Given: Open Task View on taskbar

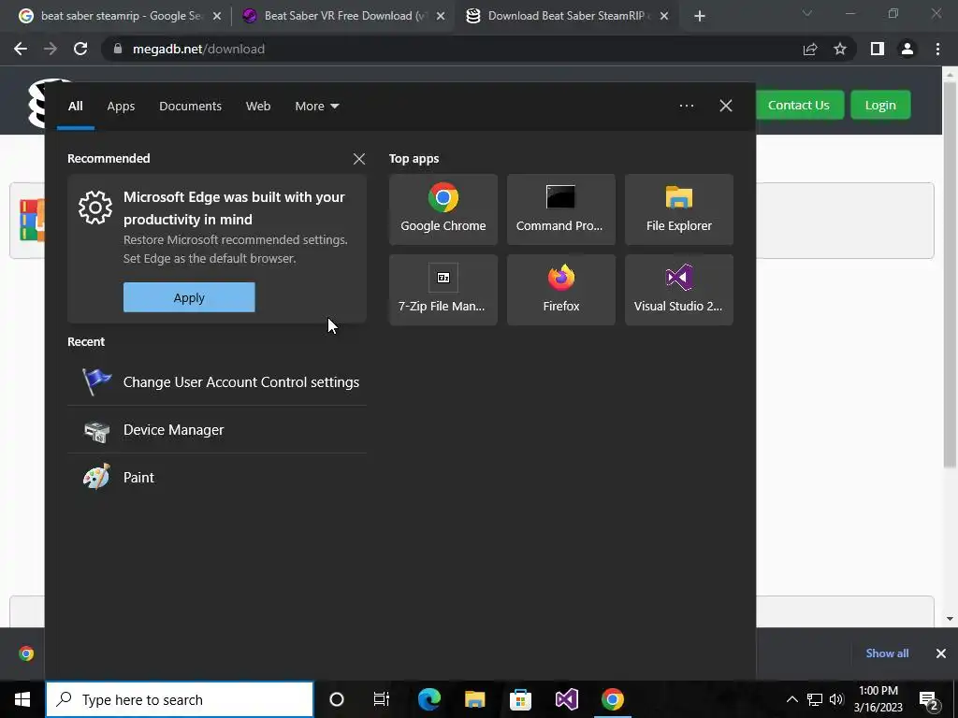Looking at the screenshot, I should [382, 699].
